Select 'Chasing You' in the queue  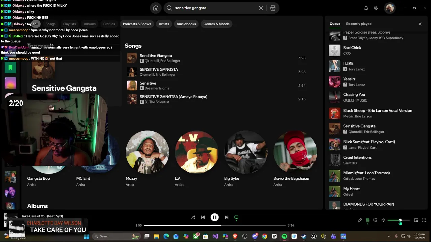tap(376, 97)
